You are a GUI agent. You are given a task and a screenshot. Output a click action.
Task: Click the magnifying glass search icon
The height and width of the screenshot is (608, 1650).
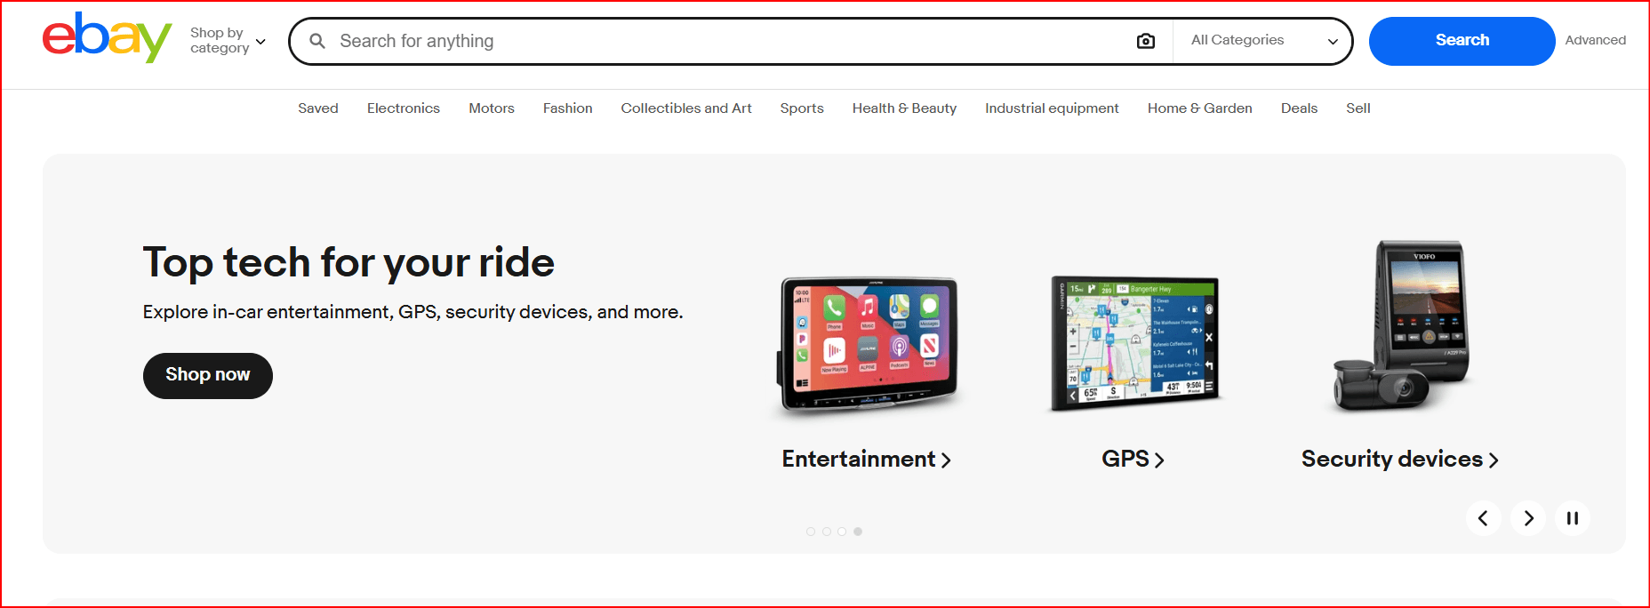coord(317,41)
